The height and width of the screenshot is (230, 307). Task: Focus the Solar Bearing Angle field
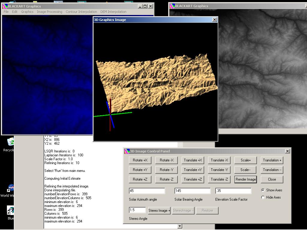[x=192, y=191]
